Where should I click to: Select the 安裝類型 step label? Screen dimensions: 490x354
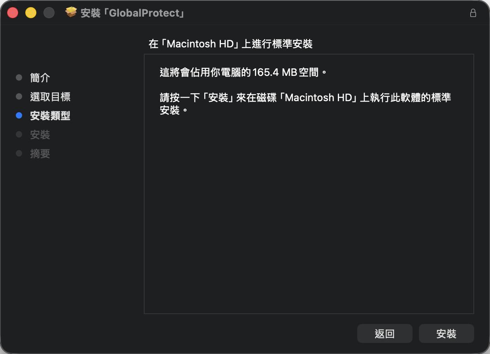(50, 116)
